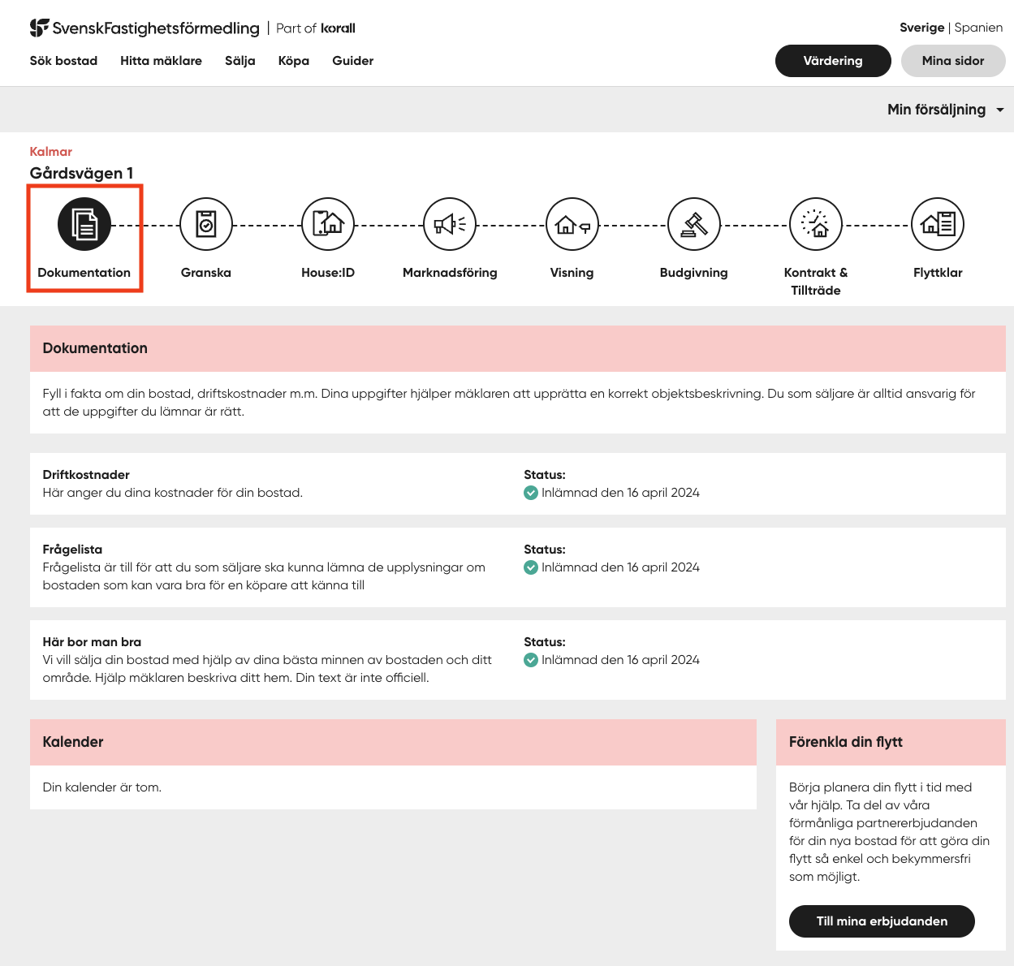Expand the Min försäljning dropdown

[x=945, y=110]
